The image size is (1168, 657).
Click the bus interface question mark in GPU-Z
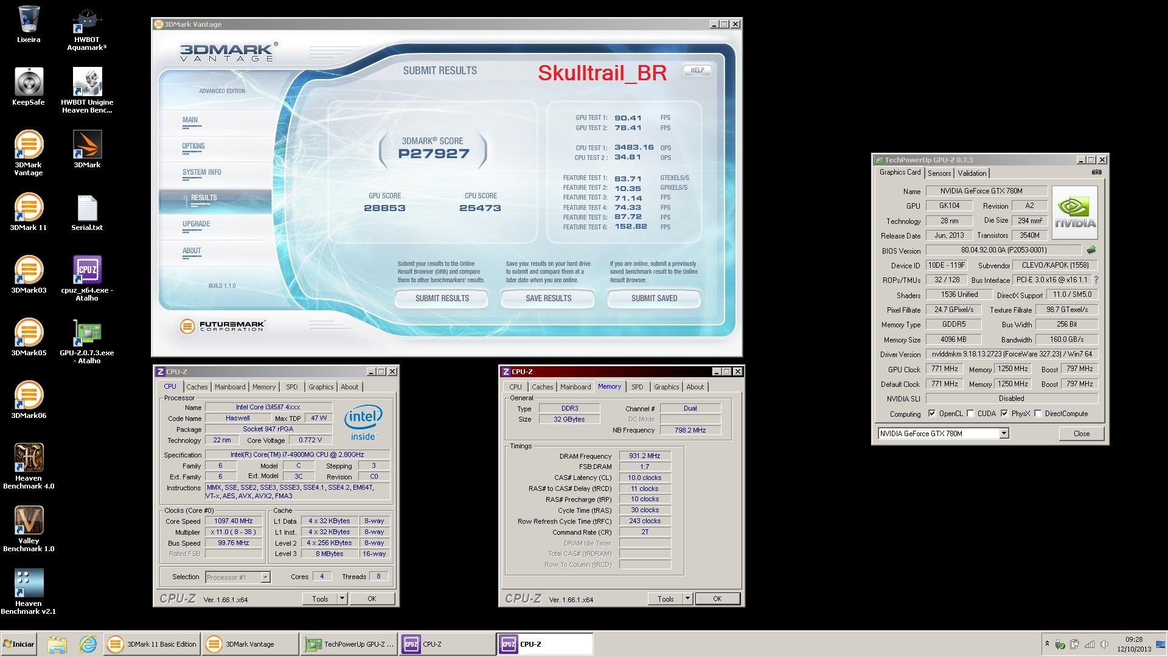point(1096,280)
